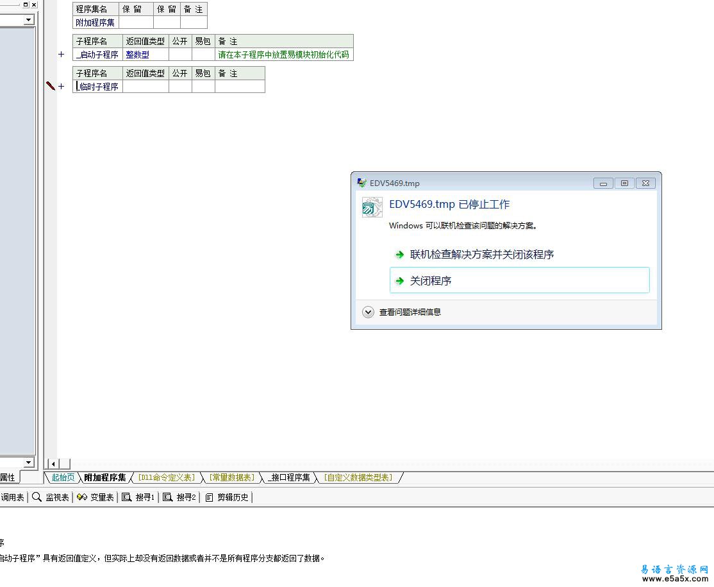Expand 查看问题详细信息 details chevron
714x587 pixels.
pyautogui.click(x=368, y=312)
